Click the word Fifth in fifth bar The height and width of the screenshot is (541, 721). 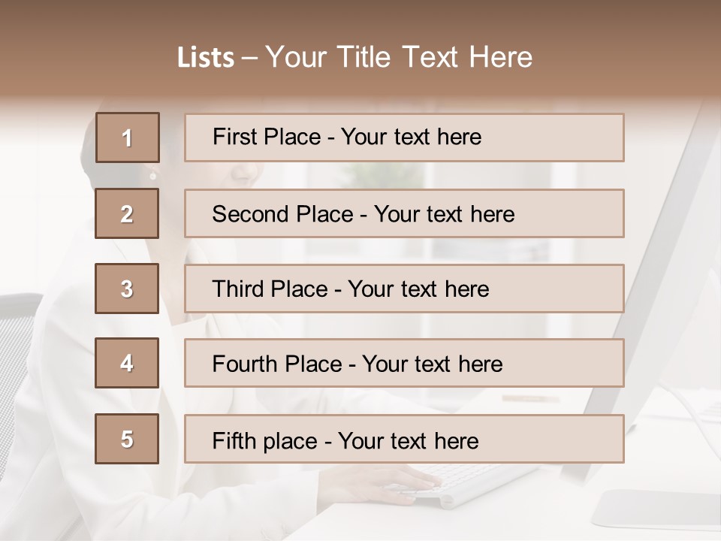tap(234, 440)
